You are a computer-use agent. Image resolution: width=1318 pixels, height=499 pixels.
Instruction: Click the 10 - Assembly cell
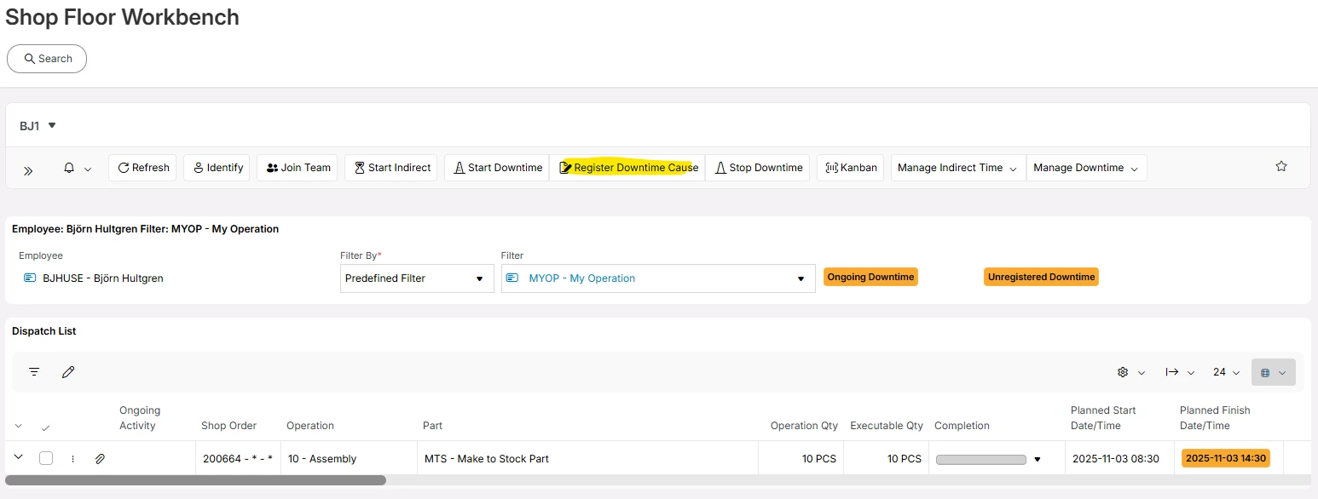click(349, 458)
